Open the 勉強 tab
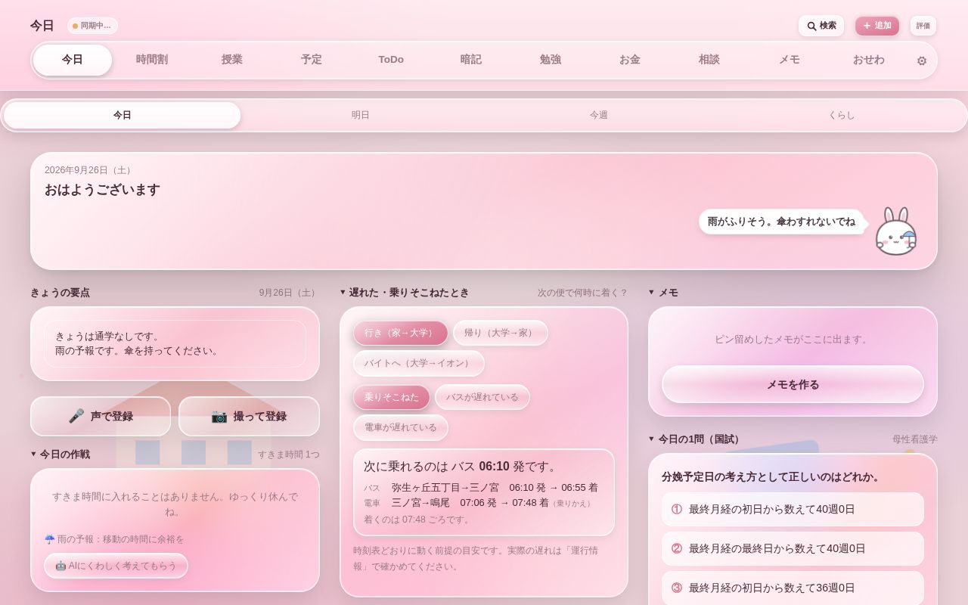This screenshot has width=968, height=605. pos(551,60)
